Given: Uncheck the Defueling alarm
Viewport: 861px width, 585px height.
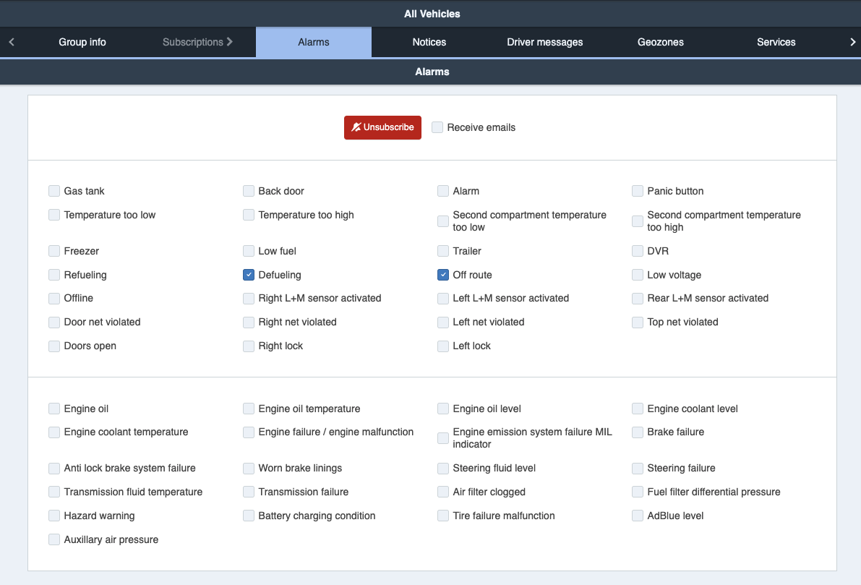Looking at the screenshot, I should point(249,275).
